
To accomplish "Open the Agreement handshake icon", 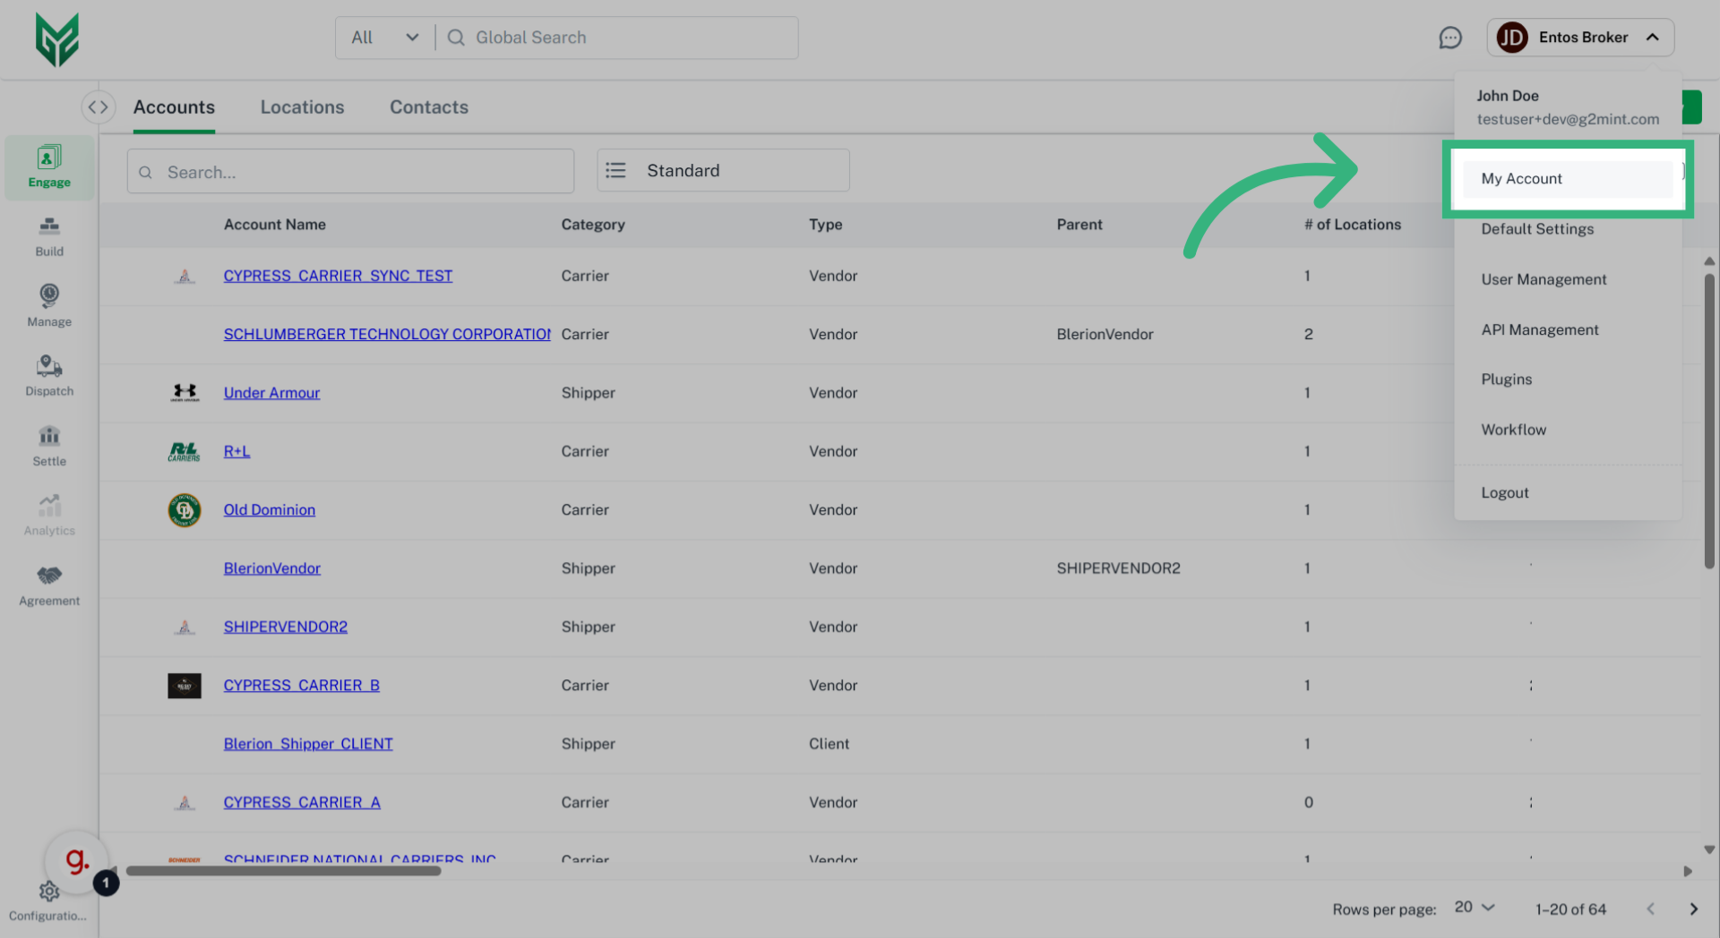I will tap(49, 585).
